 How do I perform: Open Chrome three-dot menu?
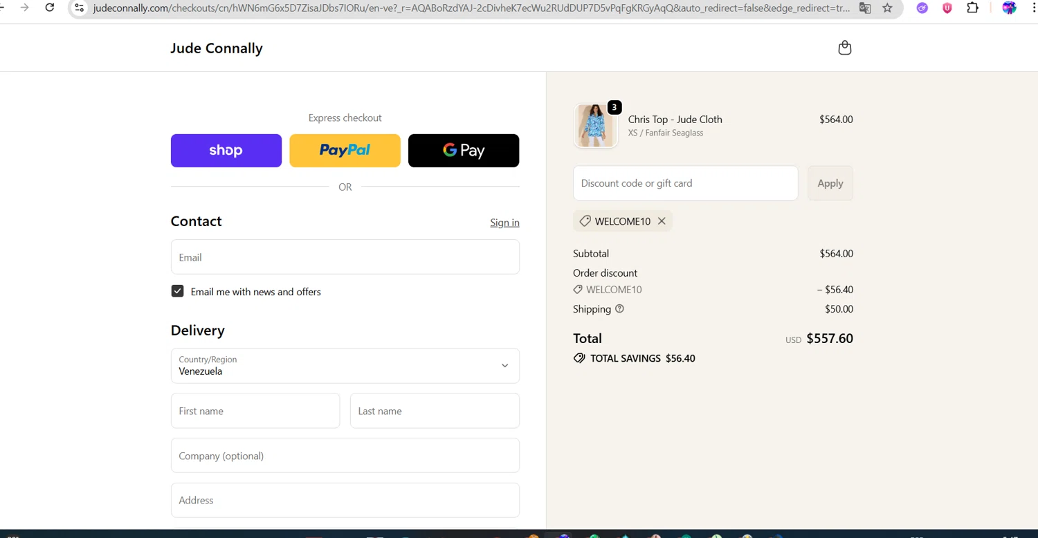coord(1033,8)
